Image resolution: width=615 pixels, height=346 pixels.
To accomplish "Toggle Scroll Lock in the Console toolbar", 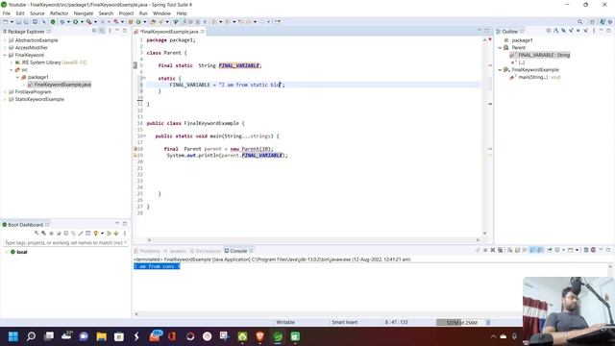I will 517,250.
